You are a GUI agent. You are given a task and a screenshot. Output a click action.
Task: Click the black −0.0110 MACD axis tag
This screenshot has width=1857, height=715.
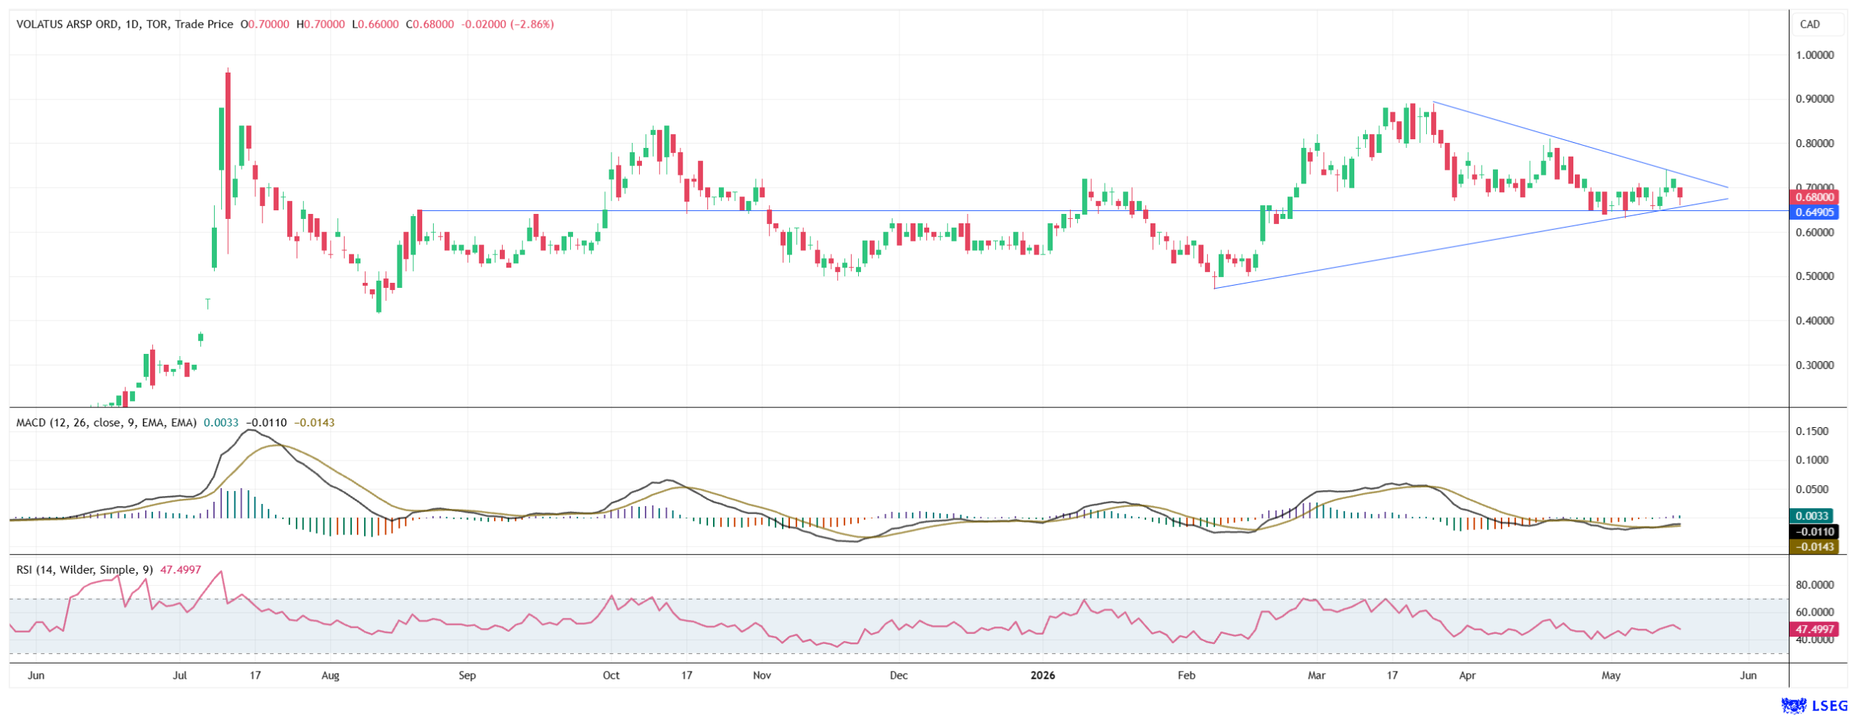tap(1813, 532)
